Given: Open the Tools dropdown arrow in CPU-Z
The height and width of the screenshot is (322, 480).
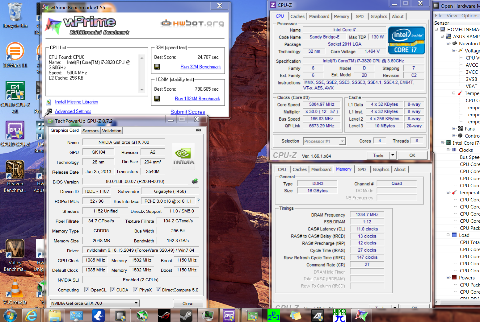Looking at the screenshot, I should pyautogui.click(x=393, y=155).
